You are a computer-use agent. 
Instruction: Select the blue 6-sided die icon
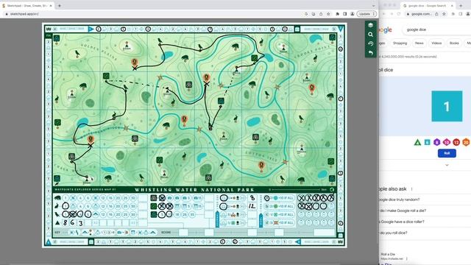427,142
